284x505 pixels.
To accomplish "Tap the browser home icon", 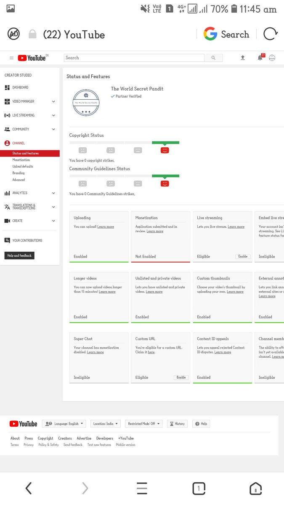I will point(255,488).
